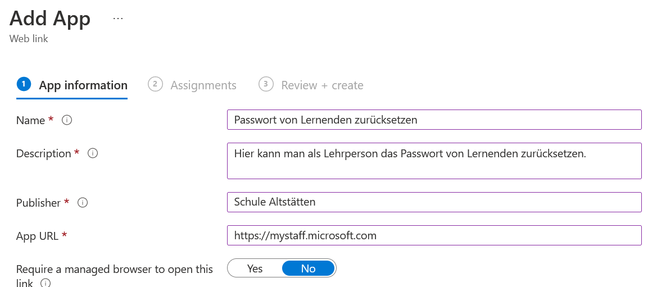Click the step 1 circle icon
The width and height of the screenshot is (657, 287).
click(x=24, y=84)
